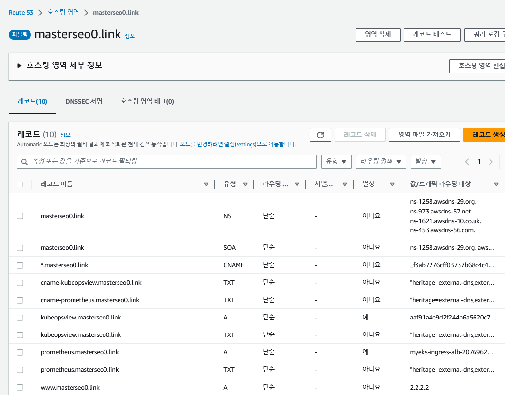Screen dimensions: 505x395
Task: Click value 2.2.2.2 in www row
Action: tap(419, 388)
